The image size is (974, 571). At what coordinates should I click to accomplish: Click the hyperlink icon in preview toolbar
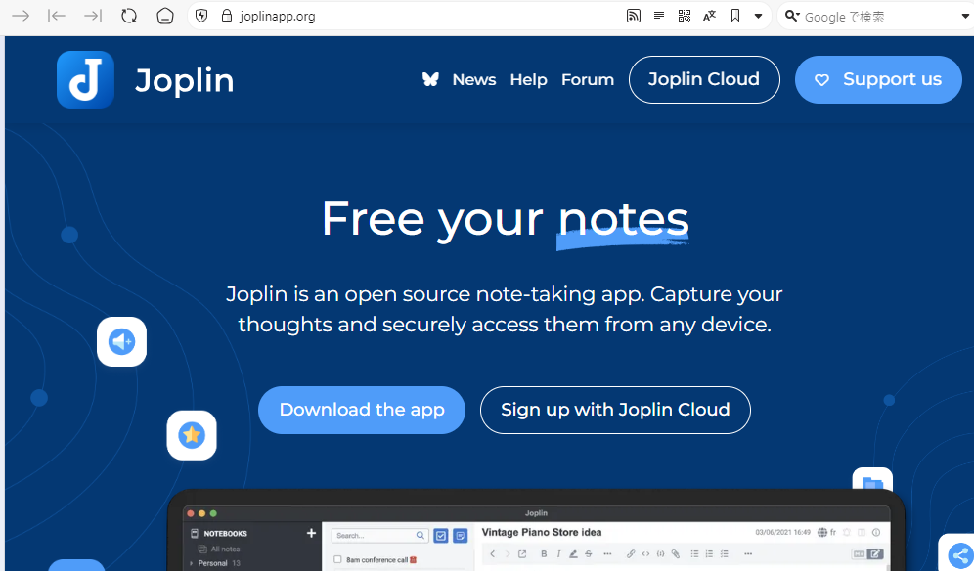pyautogui.click(x=631, y=553)
